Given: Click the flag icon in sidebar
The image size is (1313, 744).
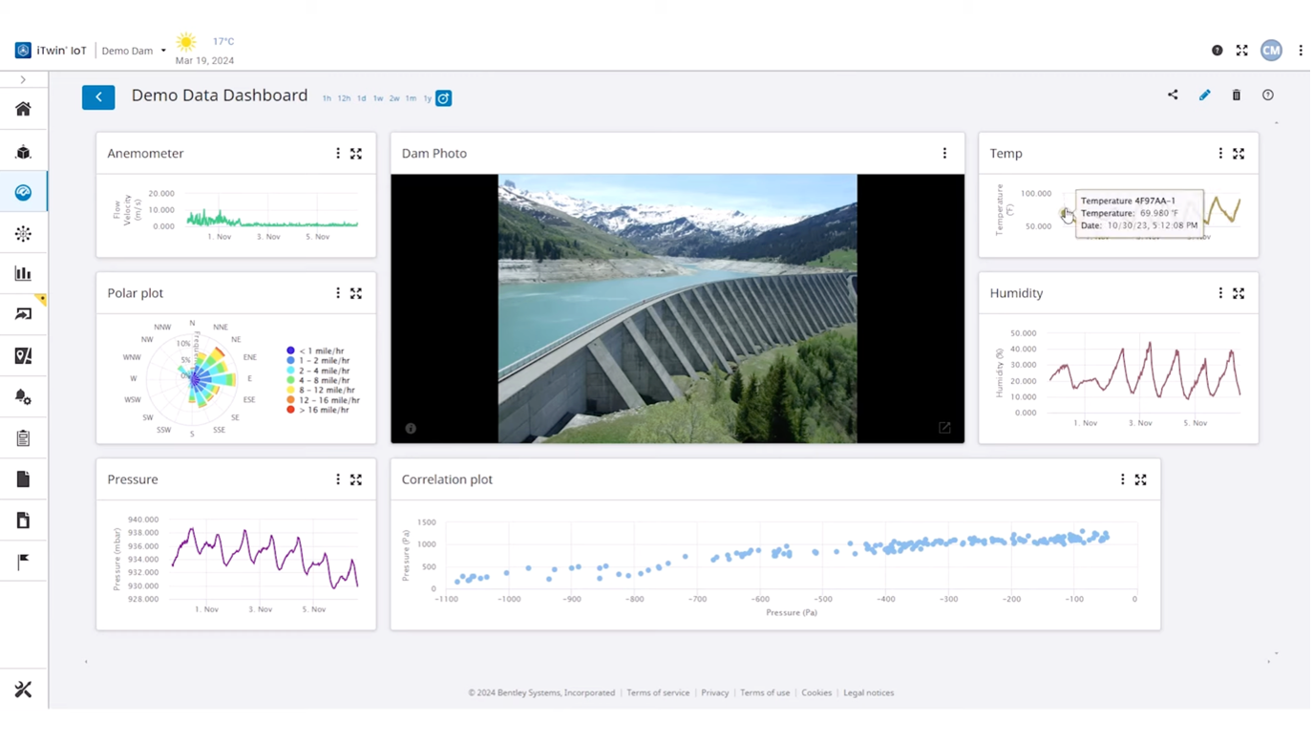Looking at the screenshot, I should 23,563.
